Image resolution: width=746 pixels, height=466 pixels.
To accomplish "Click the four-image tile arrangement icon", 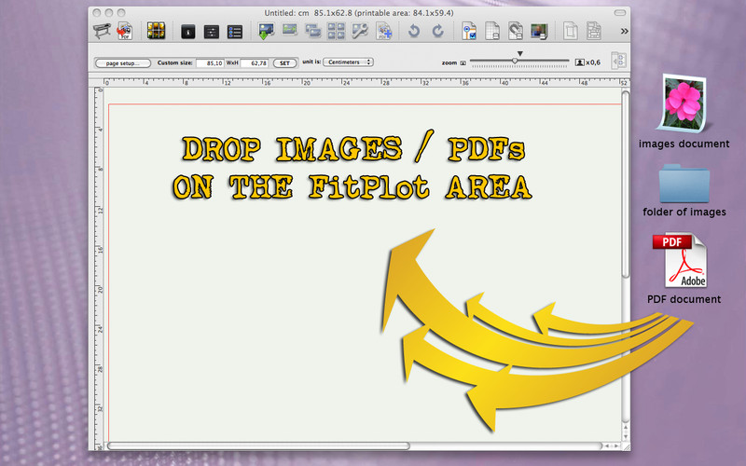I will (x=337, y=32).
